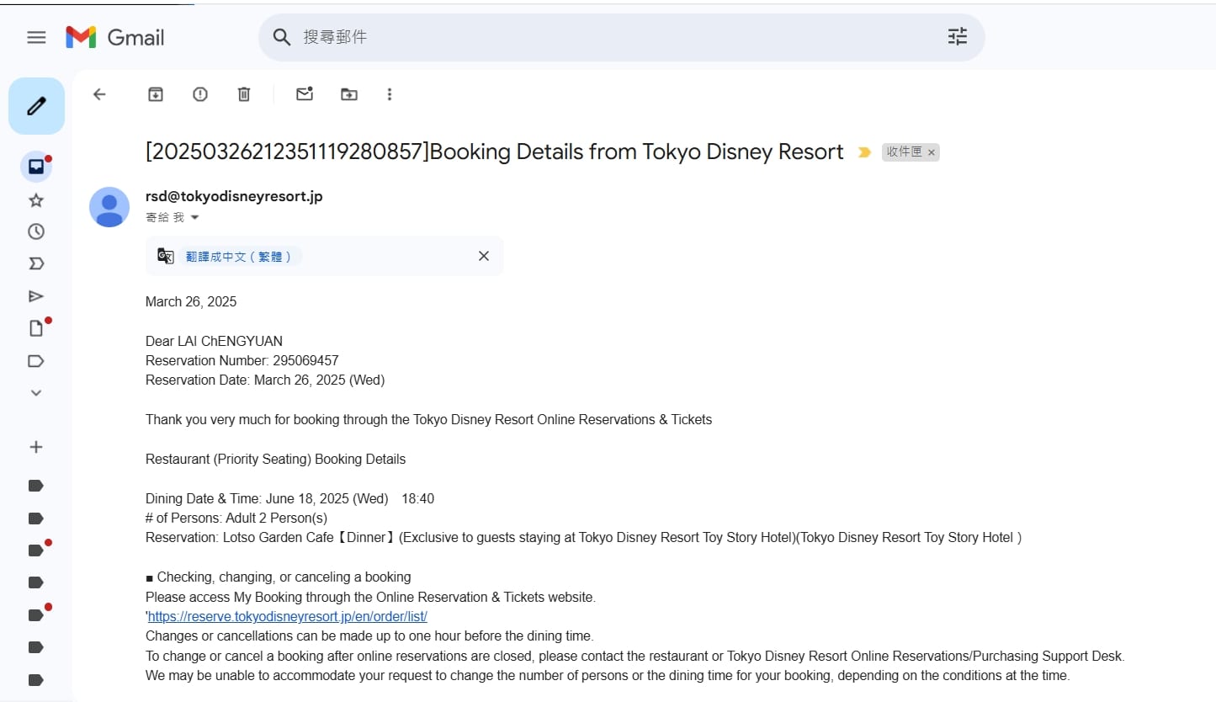Click the 收件匣 label chip
The image size is (1216, 702).
(904, 152)
